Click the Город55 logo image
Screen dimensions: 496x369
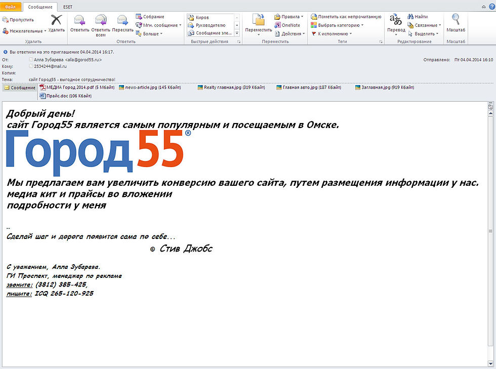point(98,152)
